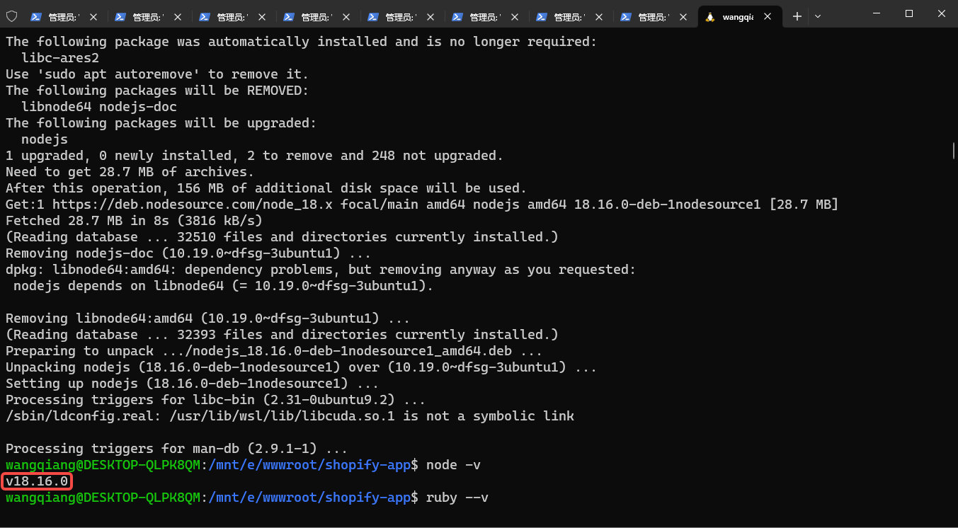958x528 pixels.
Task: Activate the wangqiang tab
Action: tap(737, 17)
